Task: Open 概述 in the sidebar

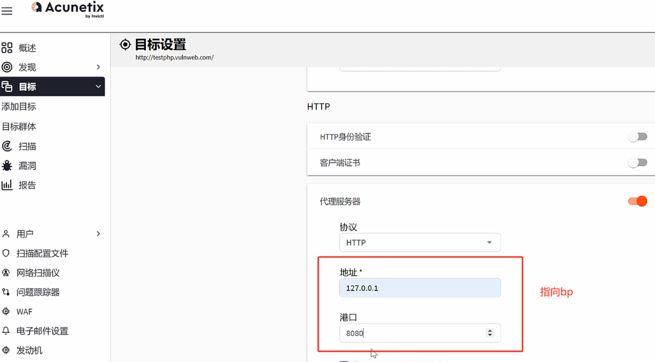Action: 27,48
